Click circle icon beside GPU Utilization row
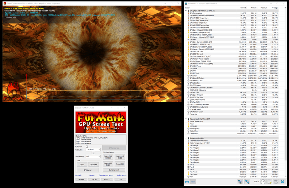Image resolution: width=289 pixels, height=188 pixels. point(188,83)
